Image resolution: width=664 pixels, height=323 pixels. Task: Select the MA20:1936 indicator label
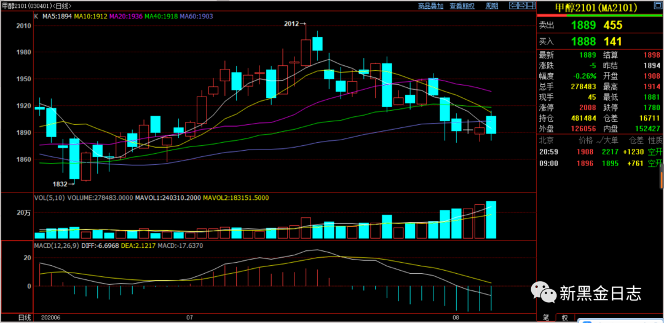click(x=126, y=17)
